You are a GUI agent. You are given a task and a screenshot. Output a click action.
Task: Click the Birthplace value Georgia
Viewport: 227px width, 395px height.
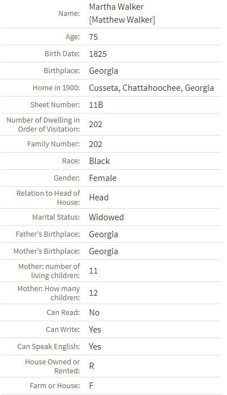(104, 71)
